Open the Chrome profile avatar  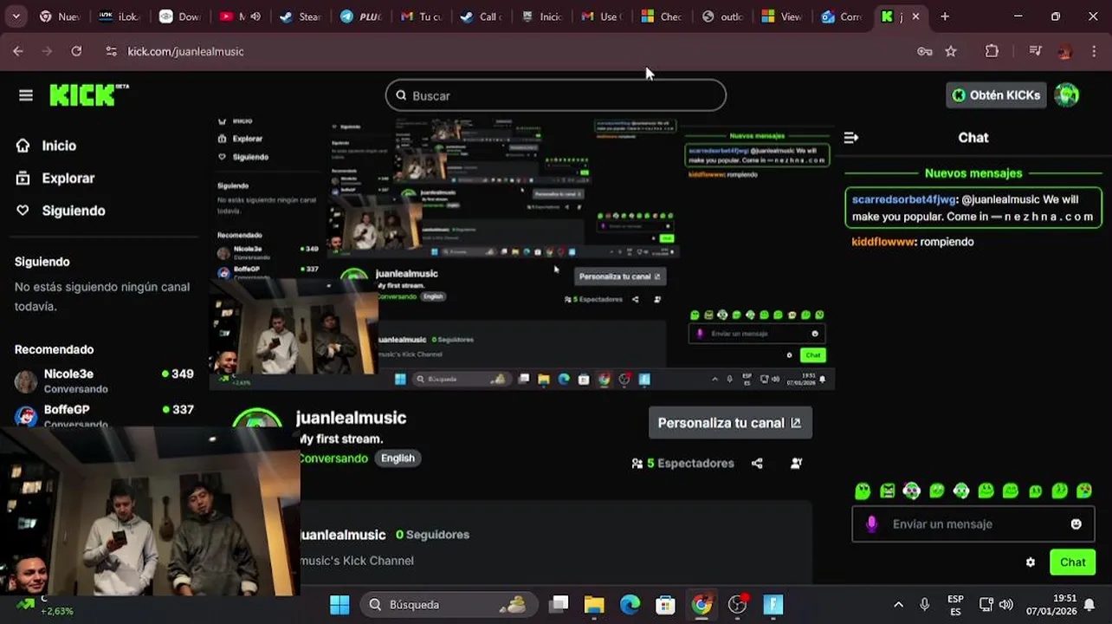1065,51
